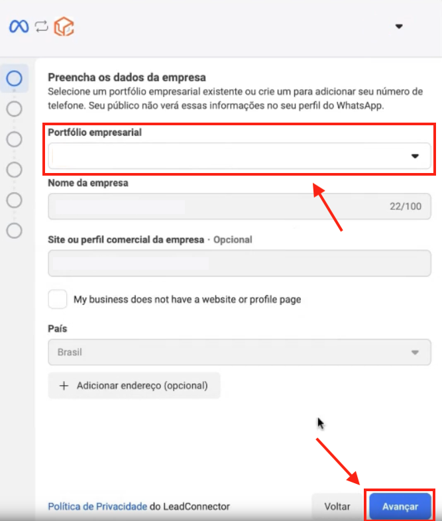Click the Meta infinity logo
This screenshot has width=442, height=521.
19,27
